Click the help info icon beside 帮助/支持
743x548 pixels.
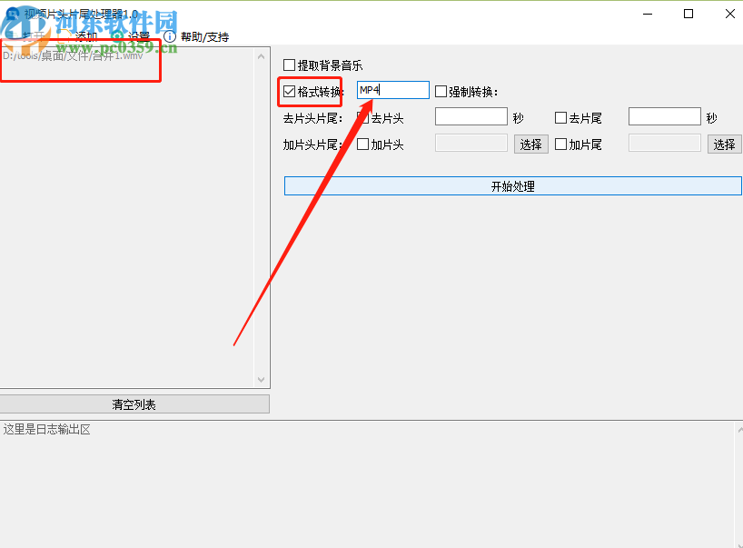[169, 36]
